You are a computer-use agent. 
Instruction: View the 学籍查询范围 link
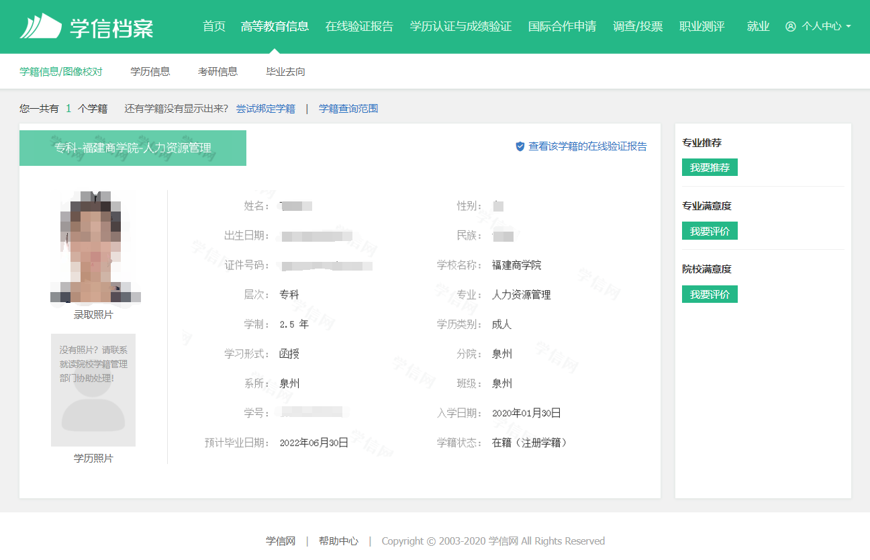[348, 108]
